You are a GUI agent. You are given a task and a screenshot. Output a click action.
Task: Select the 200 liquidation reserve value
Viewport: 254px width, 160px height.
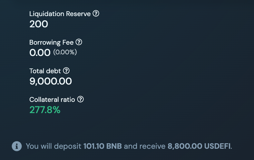pyautogui.click(x=39, y=24)
